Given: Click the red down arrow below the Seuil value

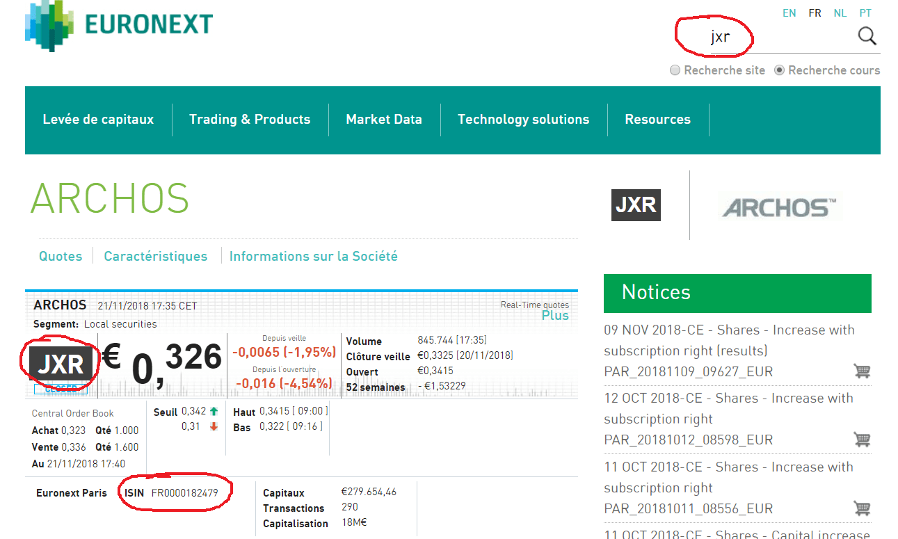Looking at the screenshot, I should (x=214, y=427).
